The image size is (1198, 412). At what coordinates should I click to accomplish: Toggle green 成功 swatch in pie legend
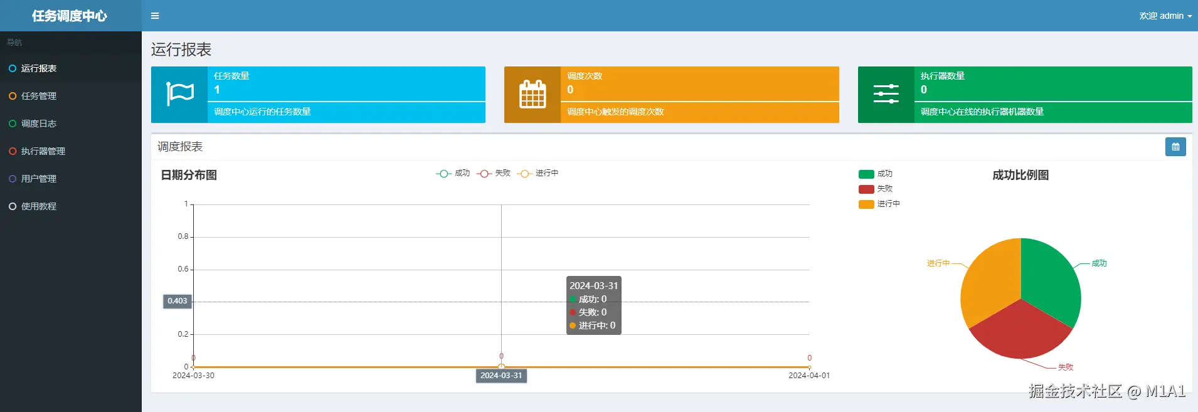pos(866,174)
